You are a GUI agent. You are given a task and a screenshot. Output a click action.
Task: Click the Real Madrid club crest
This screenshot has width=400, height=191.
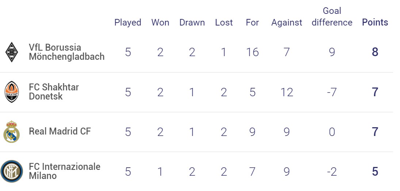click(x=11, y=132)
